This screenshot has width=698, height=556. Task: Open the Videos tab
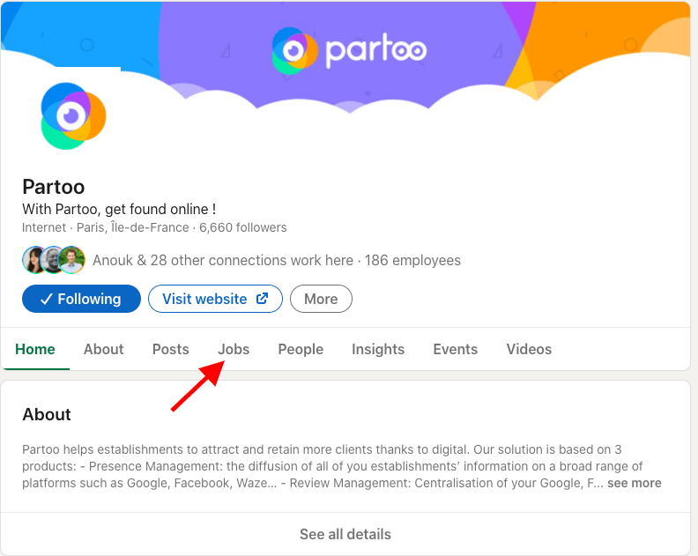[x=529, y=349]
